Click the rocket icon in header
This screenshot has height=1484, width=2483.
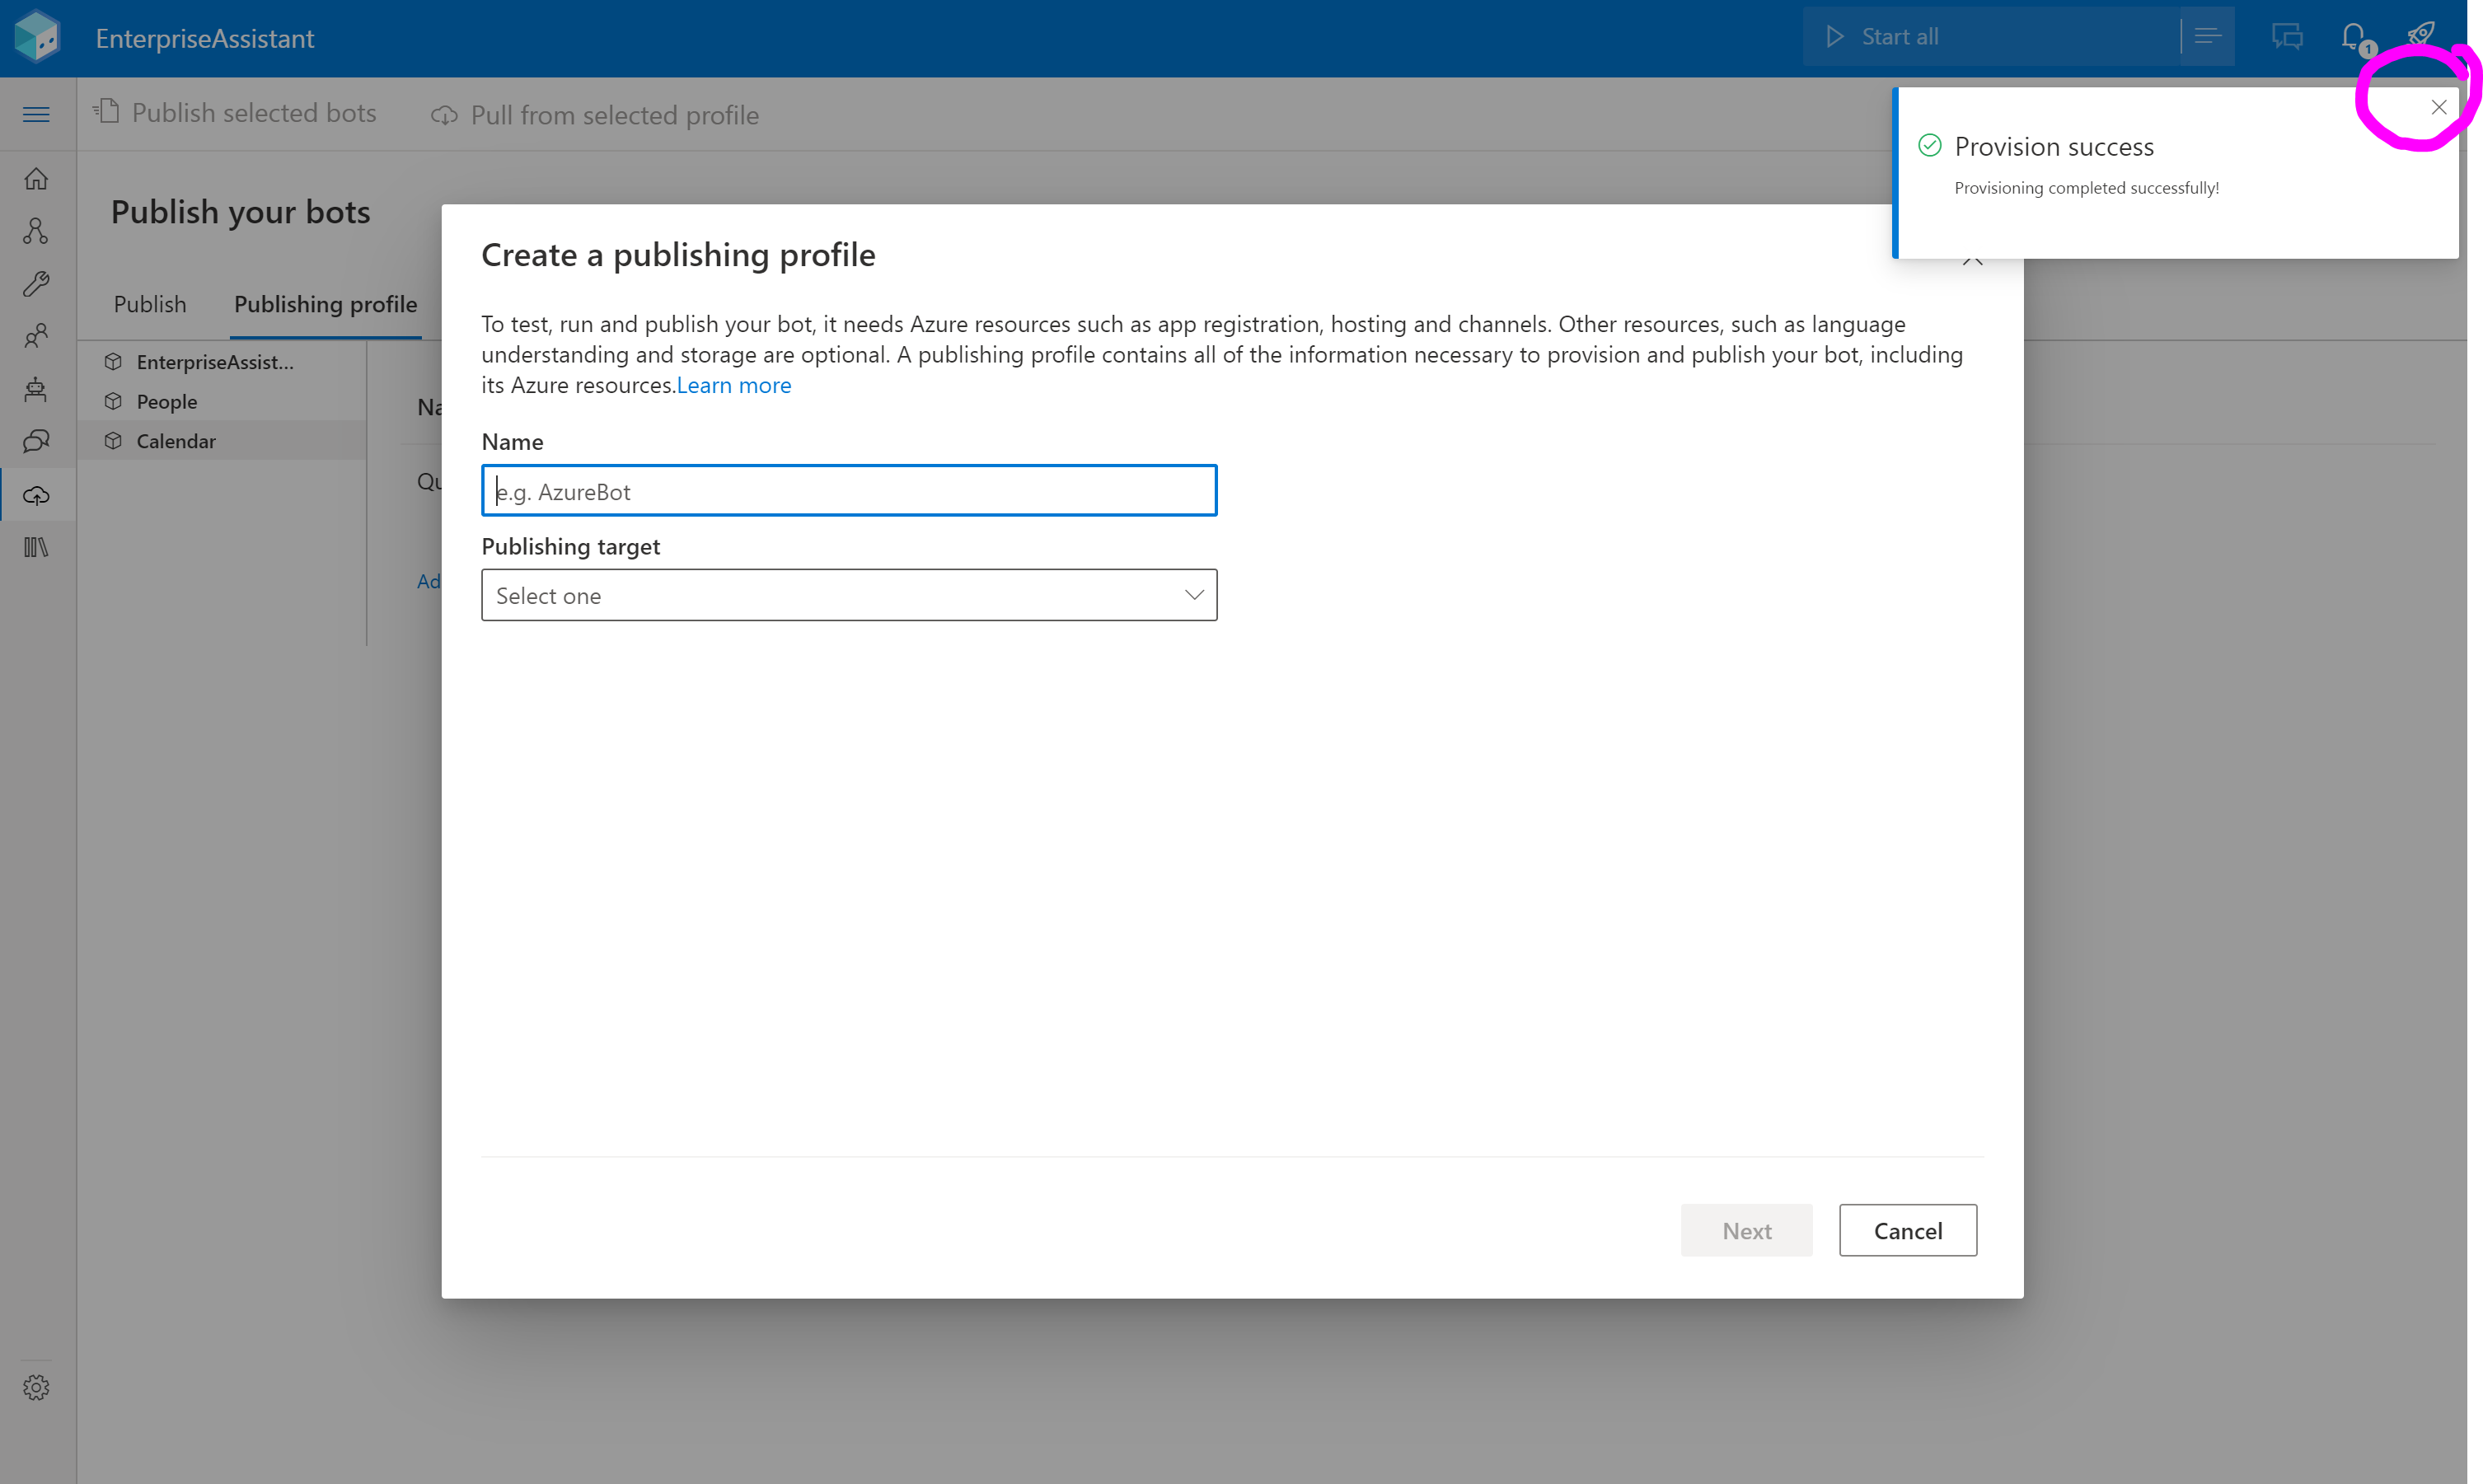[2420, 35]
